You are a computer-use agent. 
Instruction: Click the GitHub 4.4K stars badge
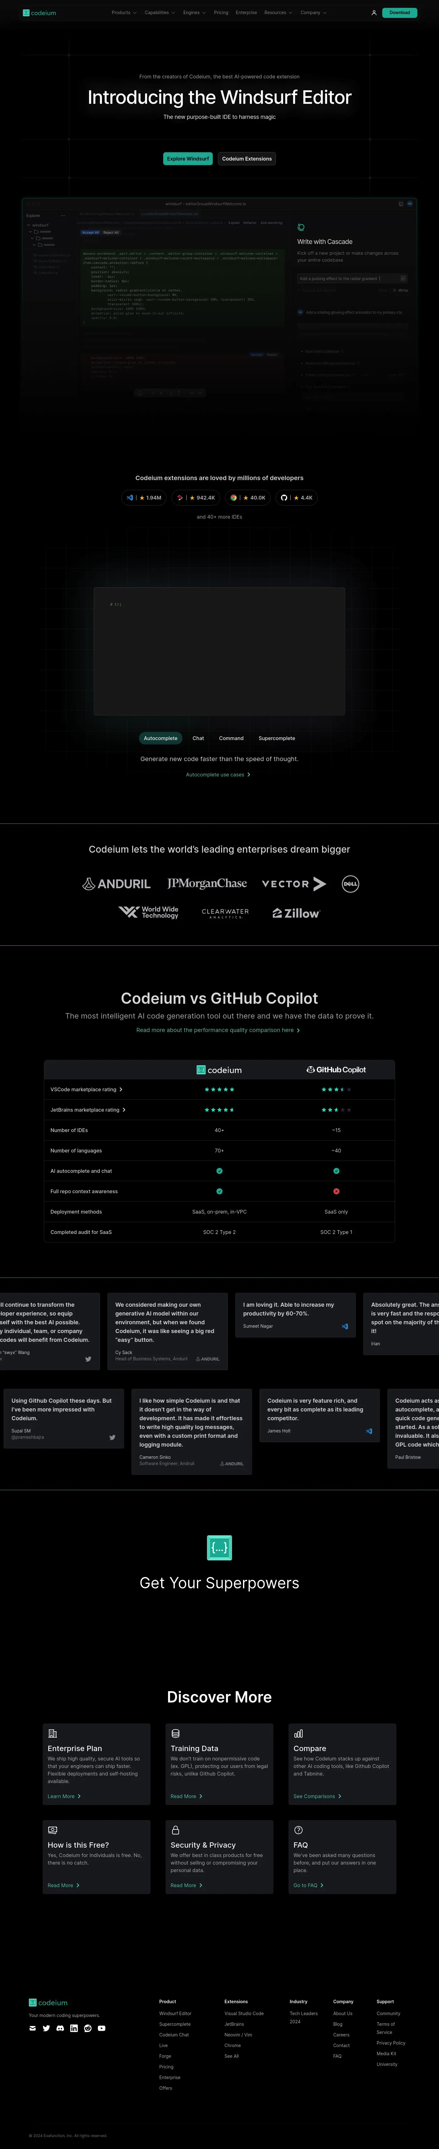click(x=296, y=497)
